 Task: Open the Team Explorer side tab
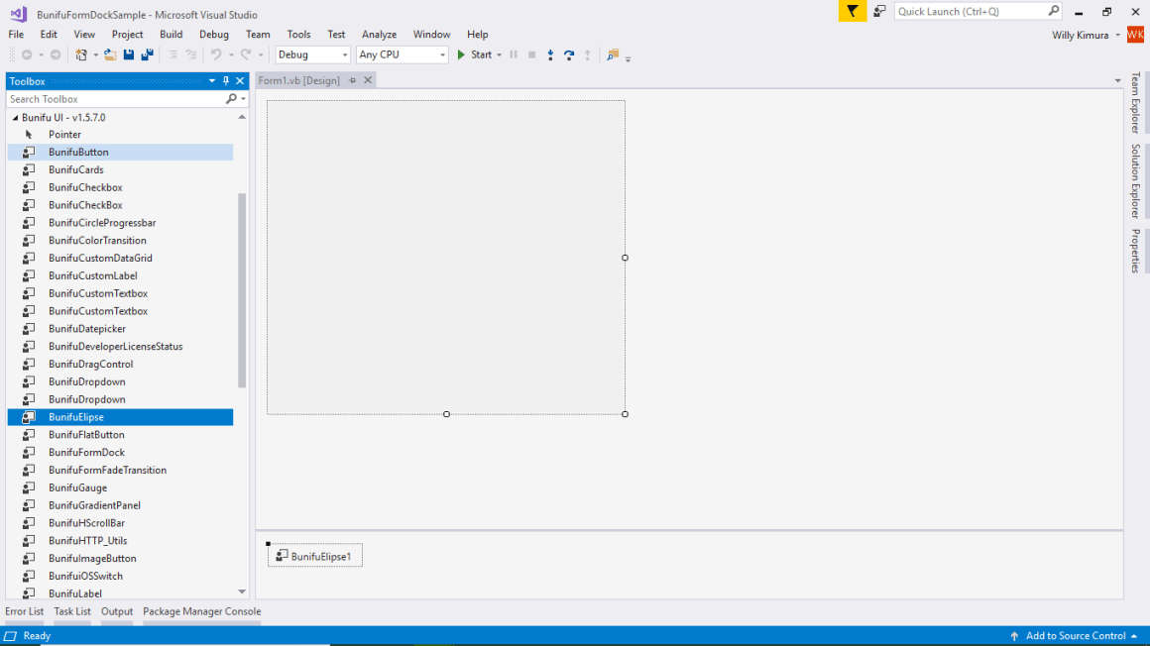coord(1135,103)
